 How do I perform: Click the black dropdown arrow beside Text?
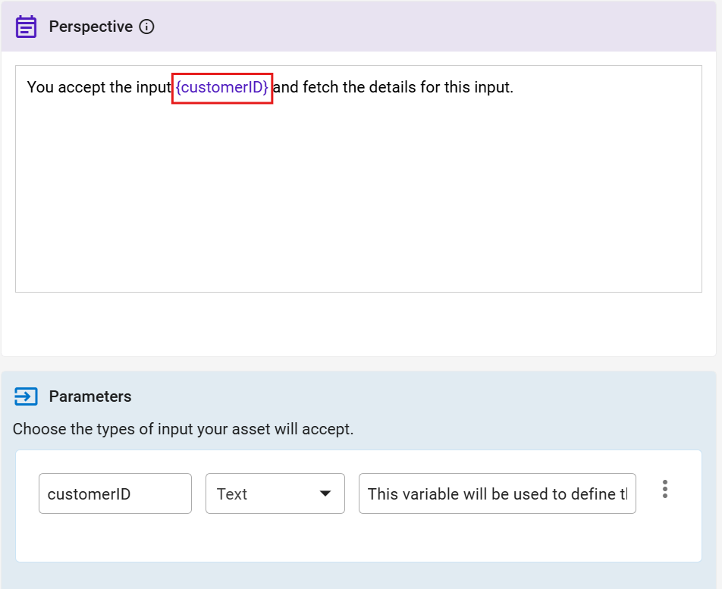(x=325, y=493)
